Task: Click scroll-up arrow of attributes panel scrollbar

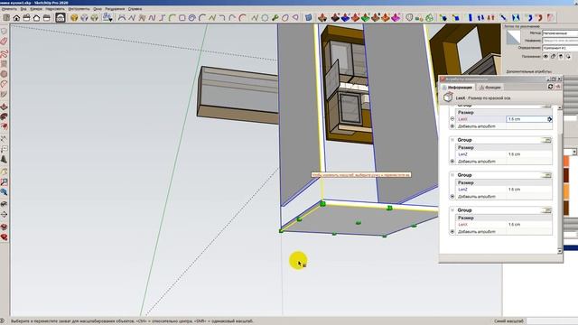Action: tap(560, 107)
